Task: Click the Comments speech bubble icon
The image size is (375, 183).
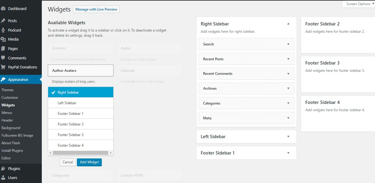Action: click(x=4, y=58)
